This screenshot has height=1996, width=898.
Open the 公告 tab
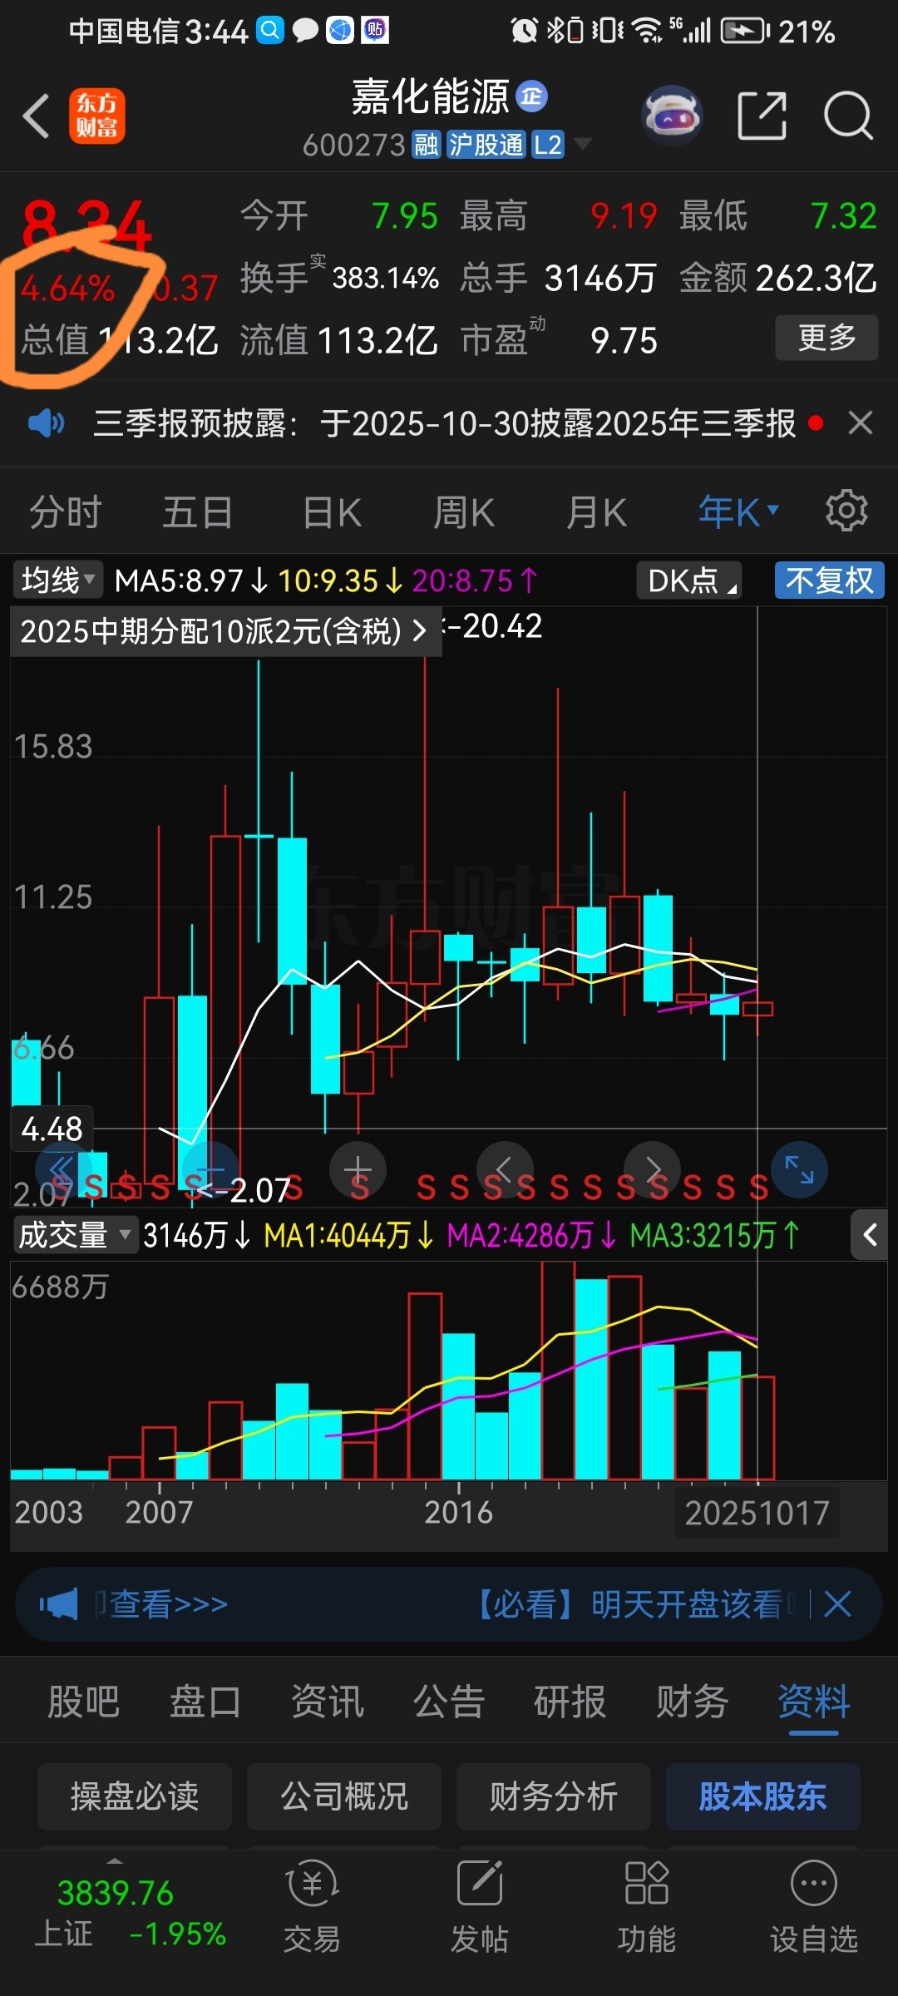click(x=448, y=1701)
